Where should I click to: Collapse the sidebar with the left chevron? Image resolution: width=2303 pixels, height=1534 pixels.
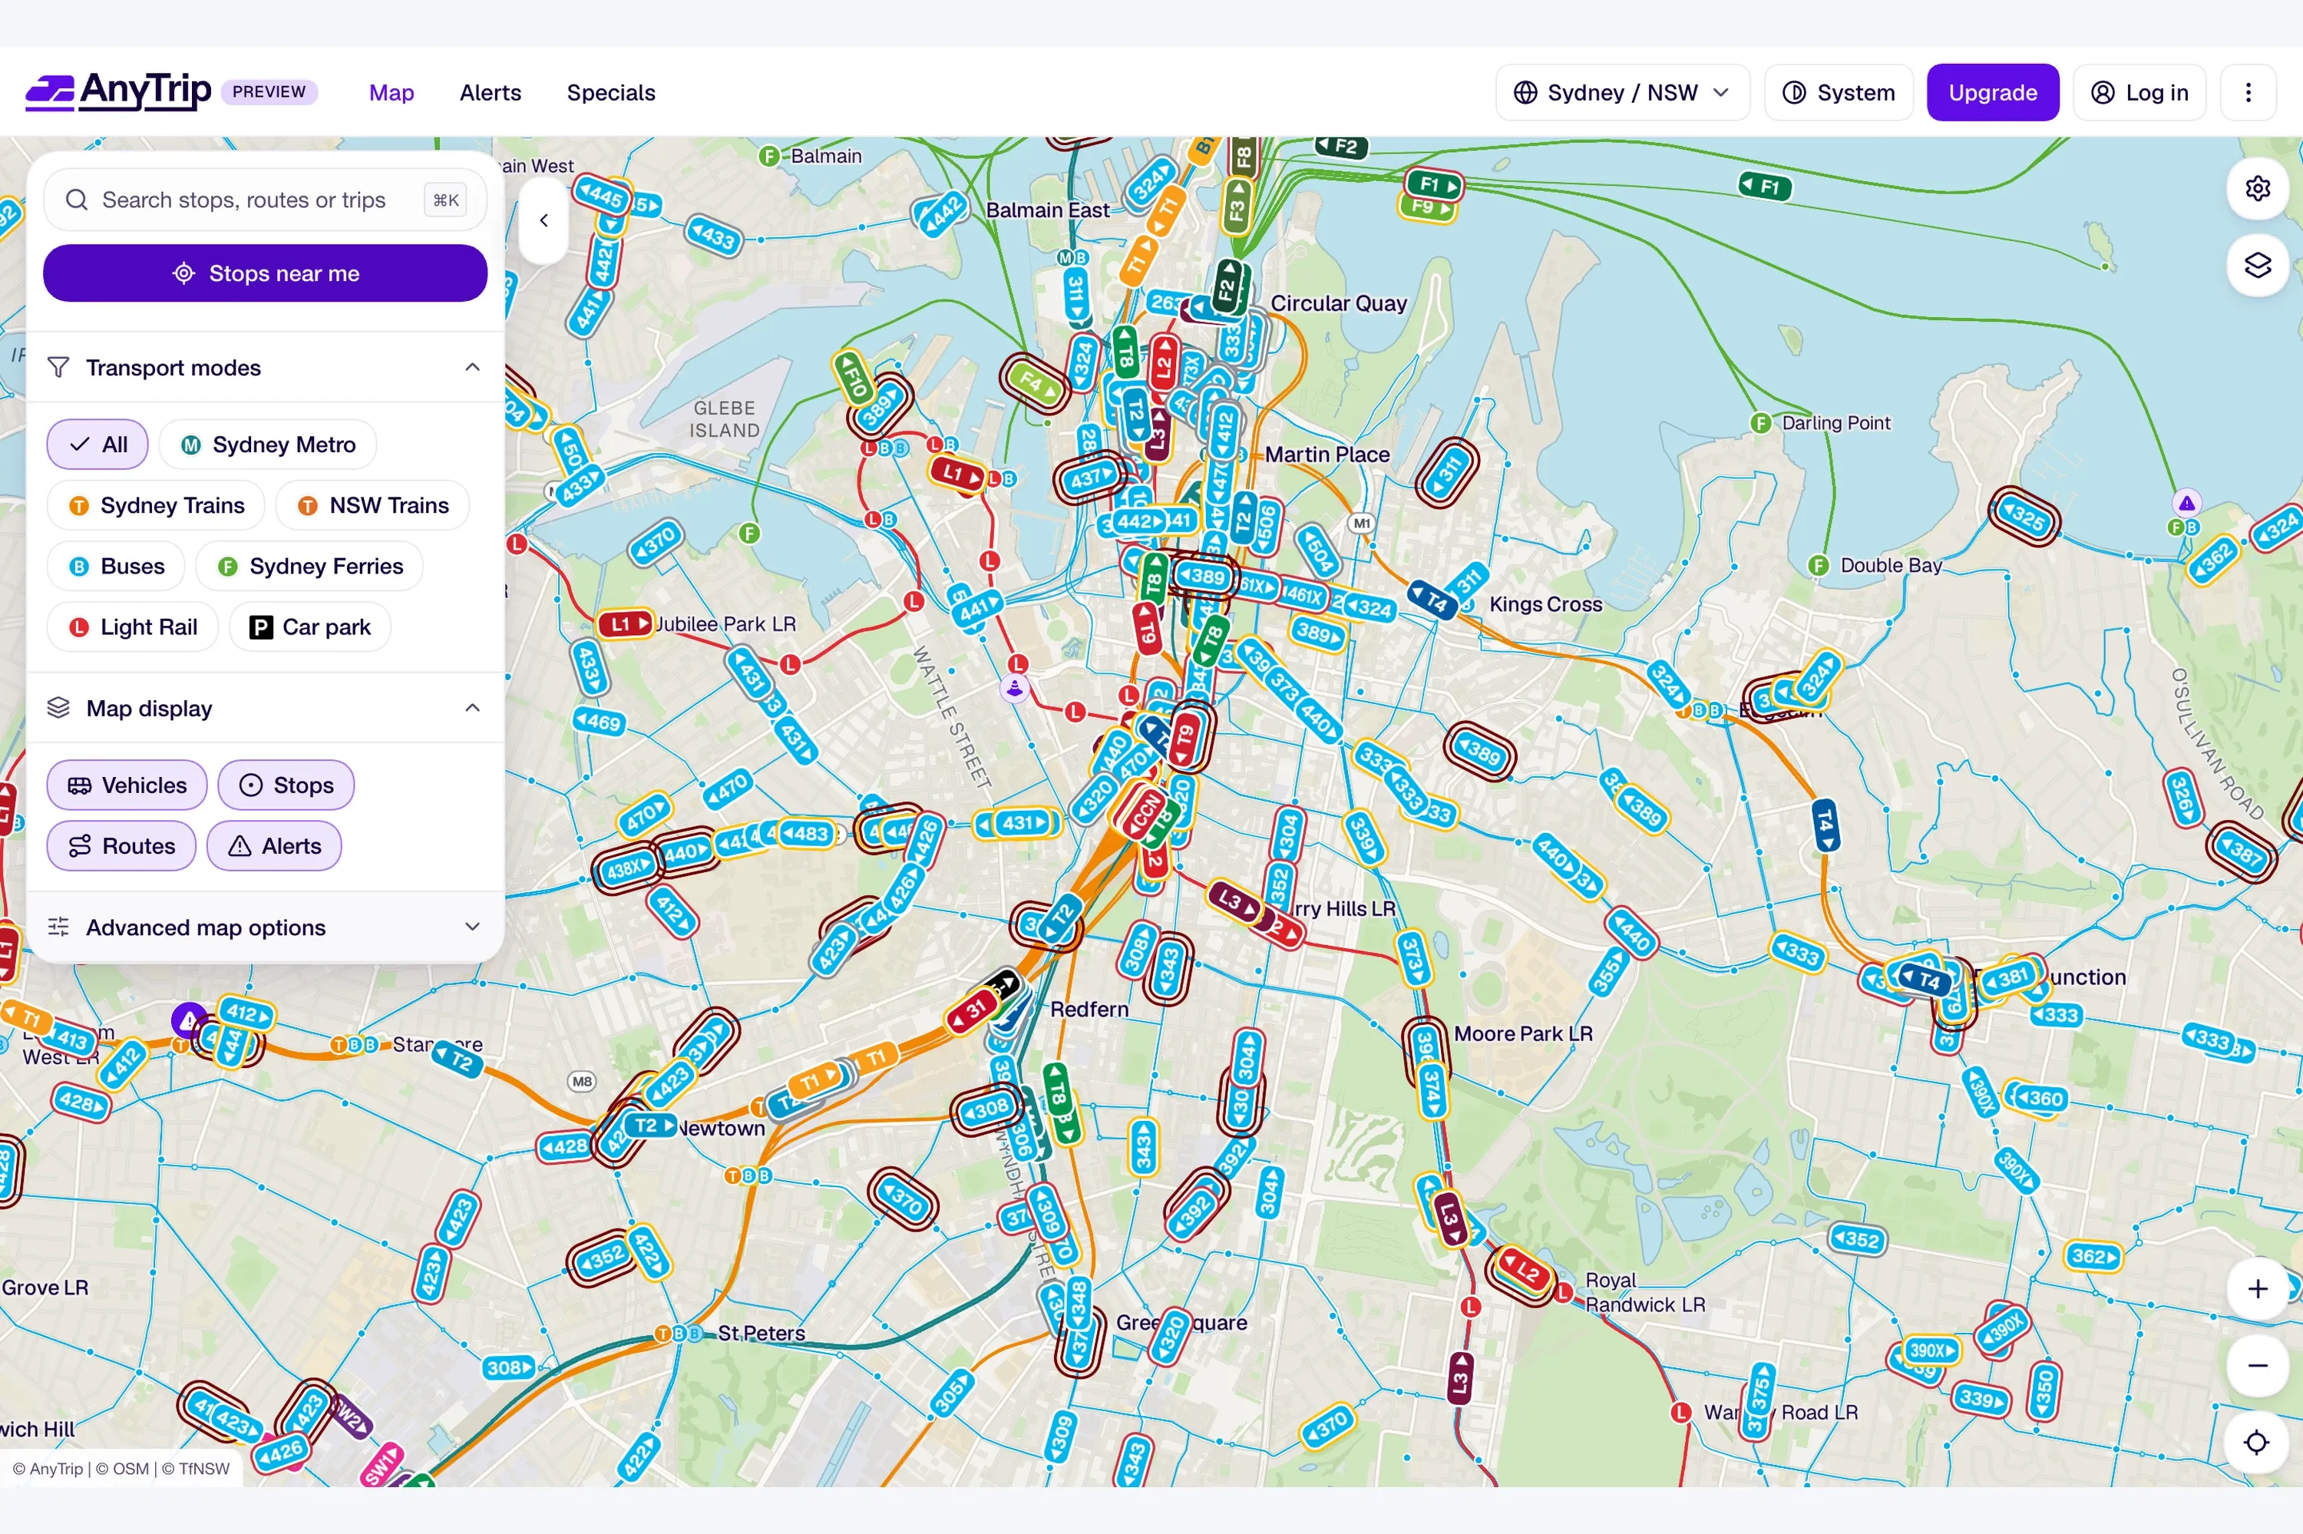click(x=544, y=221)
